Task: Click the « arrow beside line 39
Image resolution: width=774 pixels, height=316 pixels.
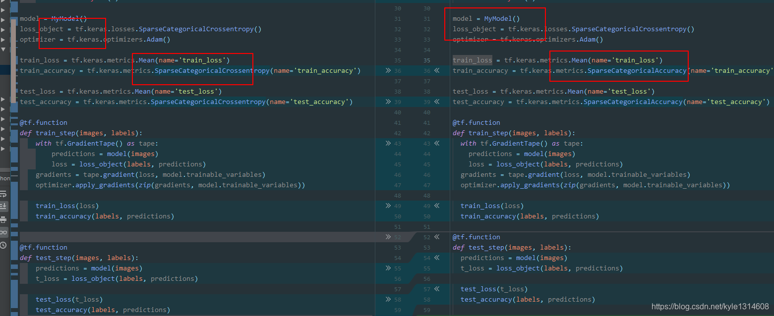Action: point(437,102)
